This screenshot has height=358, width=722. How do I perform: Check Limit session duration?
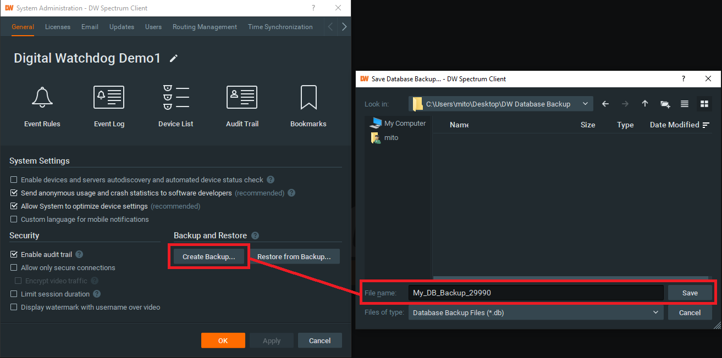[14, 294]
